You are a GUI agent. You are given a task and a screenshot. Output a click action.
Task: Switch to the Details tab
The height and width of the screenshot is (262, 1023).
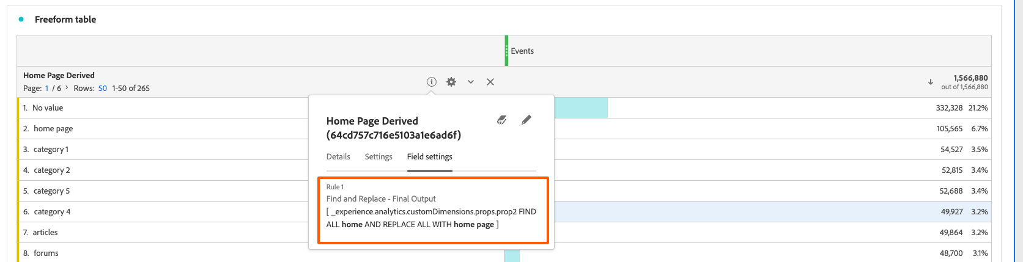click(338, 157)
